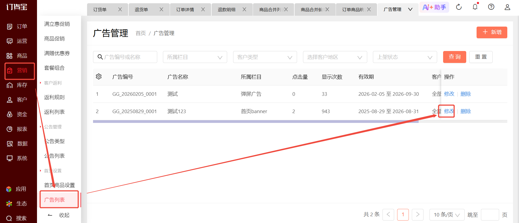The height and width of the screenshot is (223, 519).
Task: Switch to the 订货单 tab
Action: 100,10
